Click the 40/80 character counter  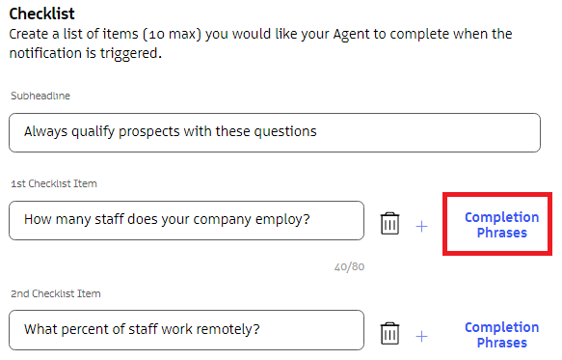coord(350,266)
